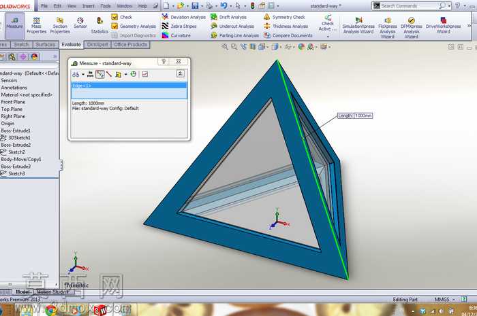
Task: Open the Statistics tool
Action: (x=99, y=25)
